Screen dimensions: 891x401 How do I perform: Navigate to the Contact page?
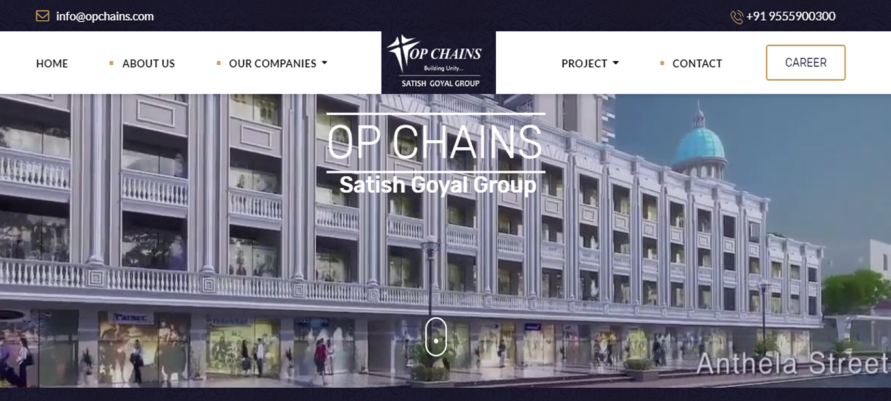click(697, 63)
